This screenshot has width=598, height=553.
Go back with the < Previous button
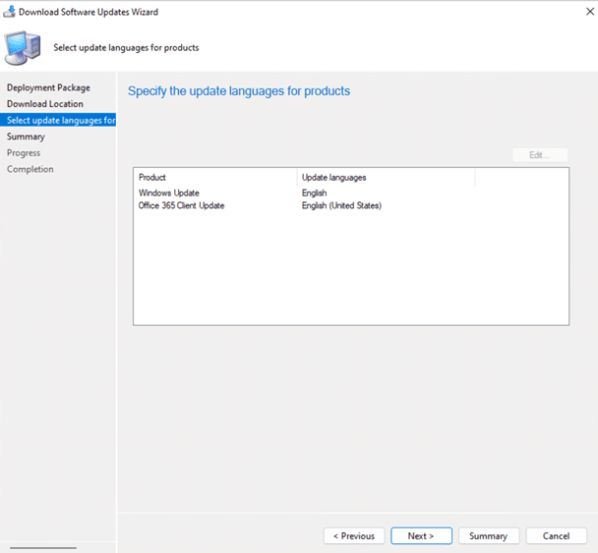tap(354, 535)
